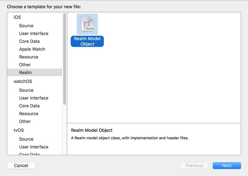Select Source under tvOS
Image resolution: width=248 pixels, height=176 pixels.
(x=26, y=139)
